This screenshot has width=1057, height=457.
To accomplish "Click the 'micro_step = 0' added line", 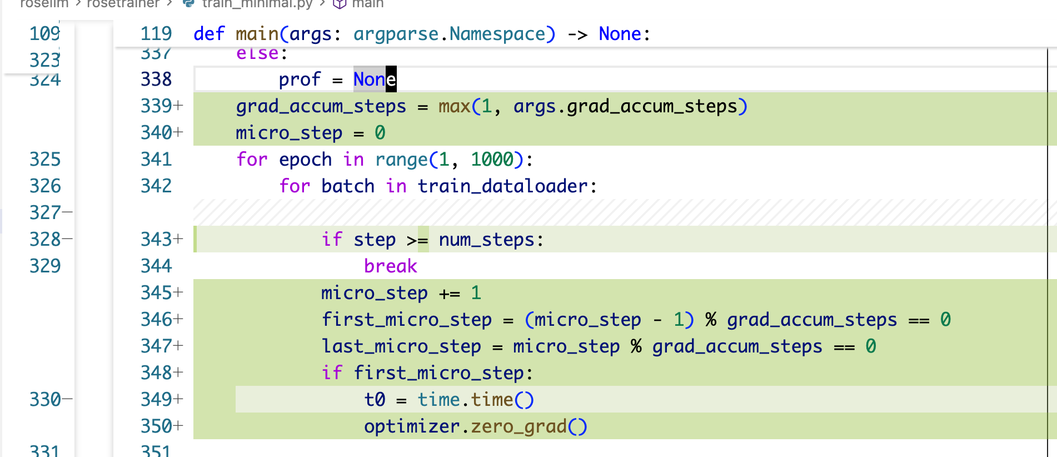I will (x=310, y=133).
